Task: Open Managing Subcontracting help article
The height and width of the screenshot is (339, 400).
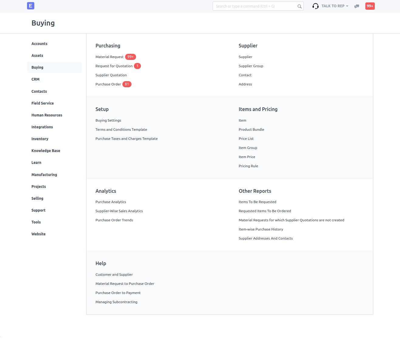Action: [x=116, y=302]
